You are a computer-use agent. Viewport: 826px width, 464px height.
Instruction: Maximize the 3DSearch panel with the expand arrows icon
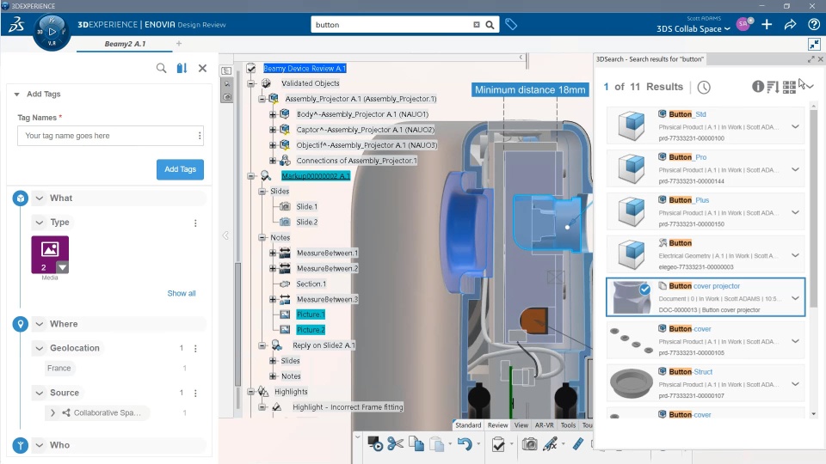click(x=811, y=59)
